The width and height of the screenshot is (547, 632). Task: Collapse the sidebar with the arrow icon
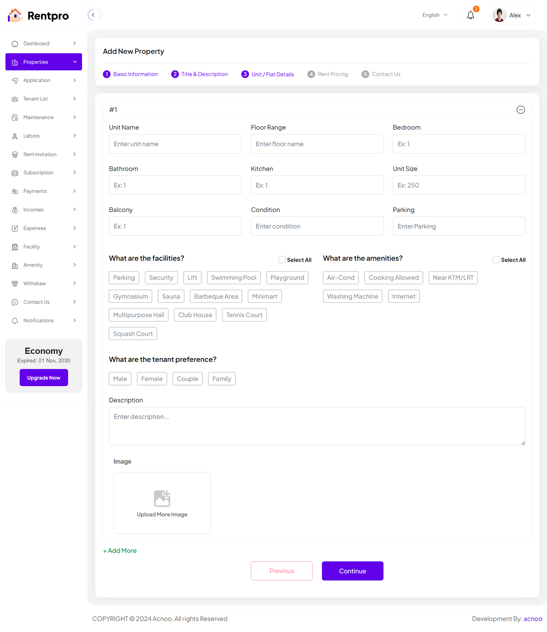93,15
